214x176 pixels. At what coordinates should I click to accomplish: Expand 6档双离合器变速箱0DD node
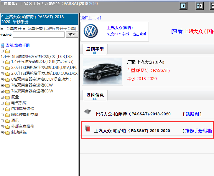click(2, 79)
